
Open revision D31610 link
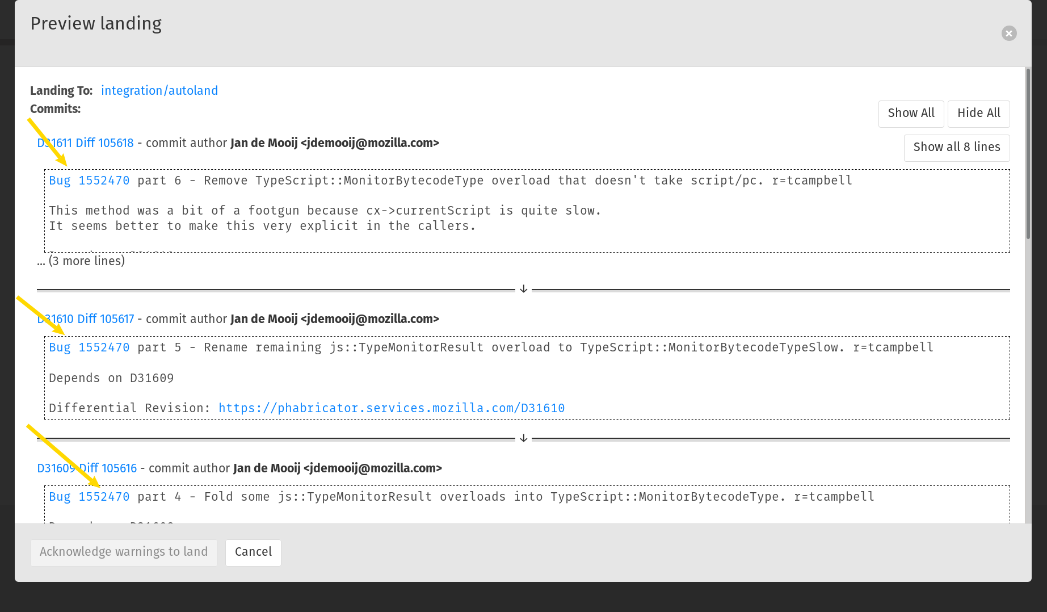click(55, 319)
